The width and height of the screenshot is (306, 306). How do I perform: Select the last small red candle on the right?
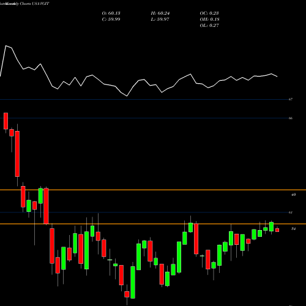(277, 230)
